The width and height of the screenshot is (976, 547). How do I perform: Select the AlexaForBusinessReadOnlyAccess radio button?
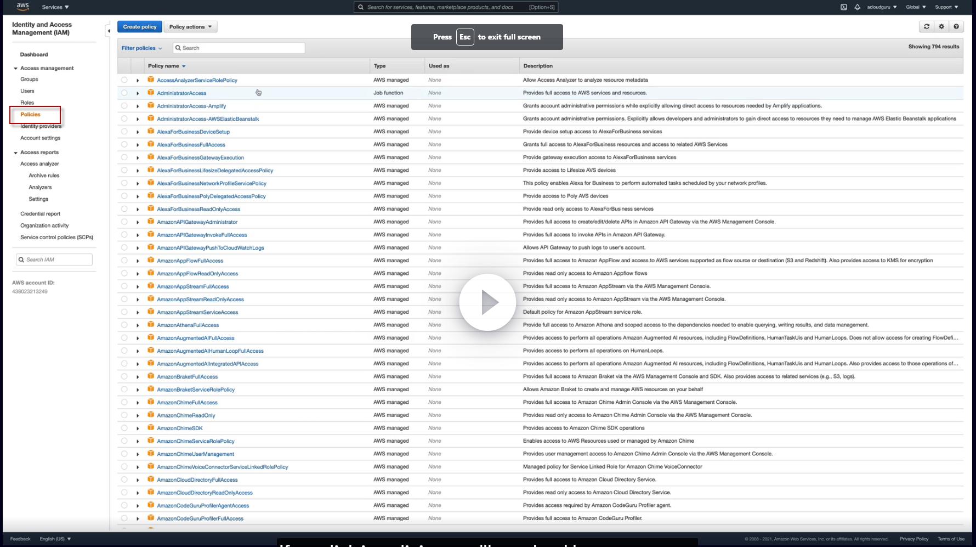click(x=124, y=209)
